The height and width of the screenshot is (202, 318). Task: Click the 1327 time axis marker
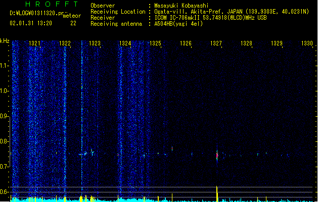coord(216,43)
